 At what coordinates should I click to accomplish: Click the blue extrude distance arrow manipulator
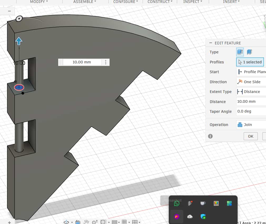click(19, 41)
